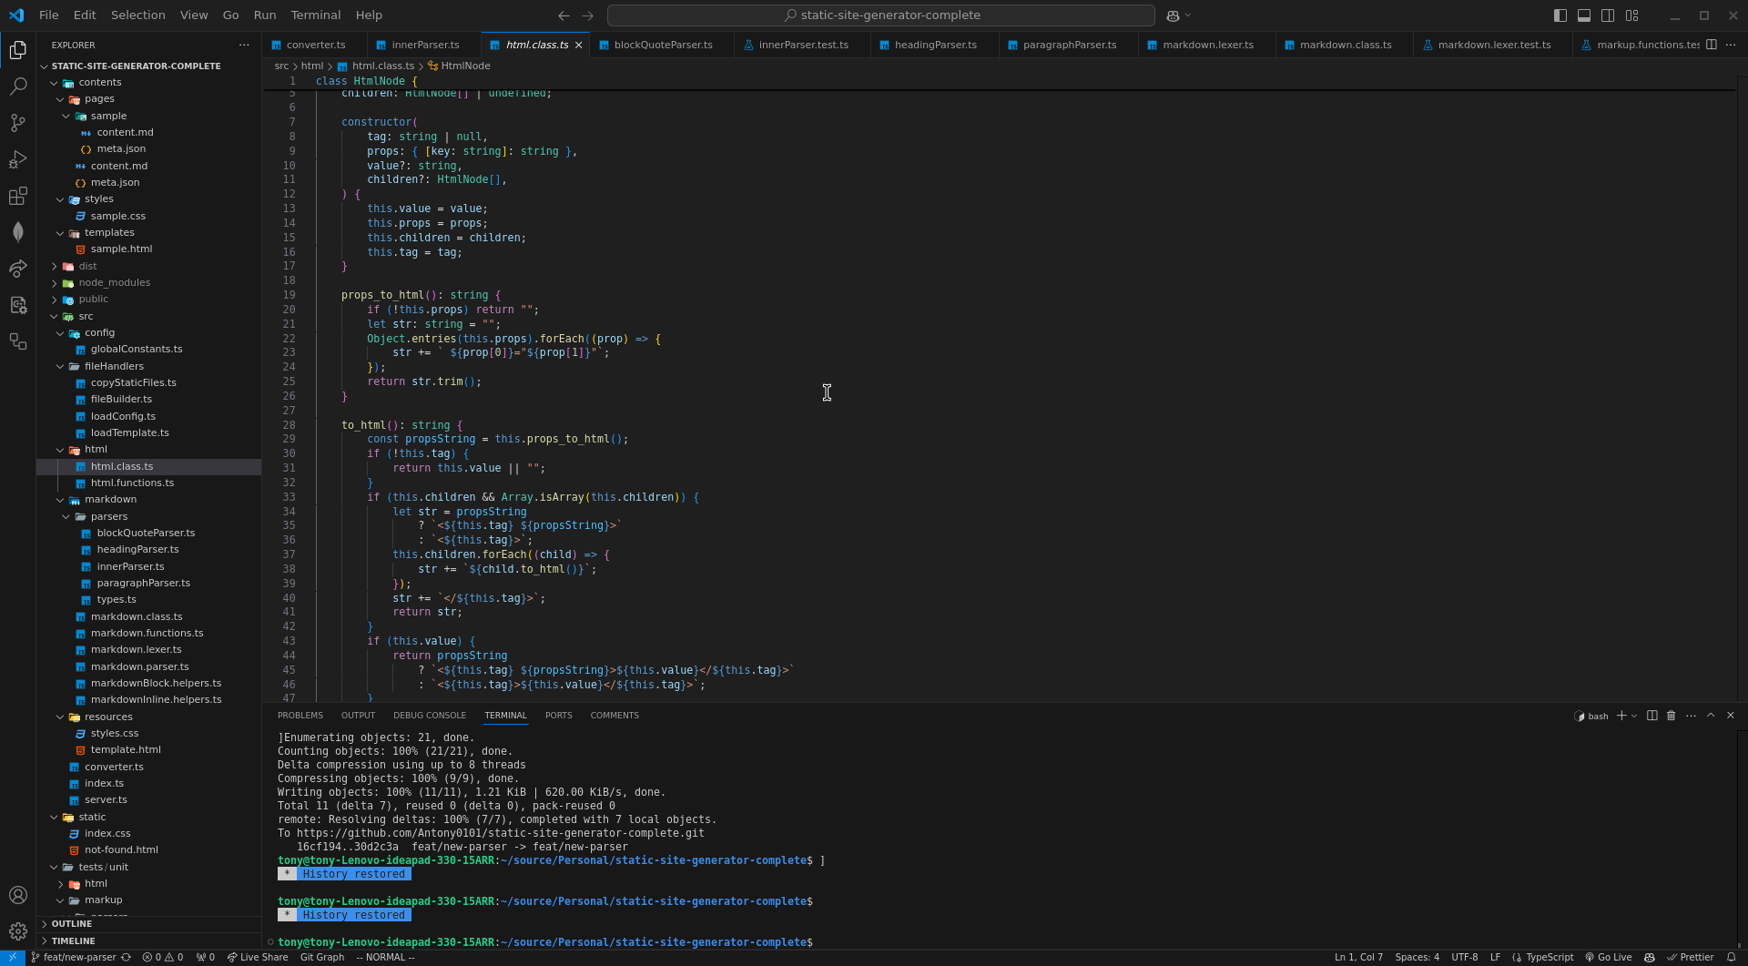Open the Terminal menu
The width and height of the screenshot is (1748, 966).
tap(315, 15)
